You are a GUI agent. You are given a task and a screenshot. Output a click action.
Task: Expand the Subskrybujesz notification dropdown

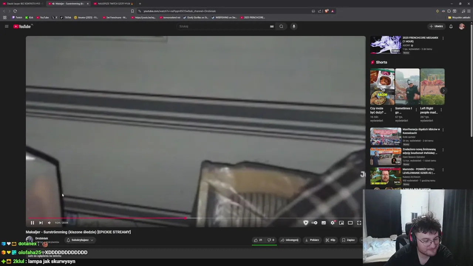pyautogui.click(x=80, y=240)
